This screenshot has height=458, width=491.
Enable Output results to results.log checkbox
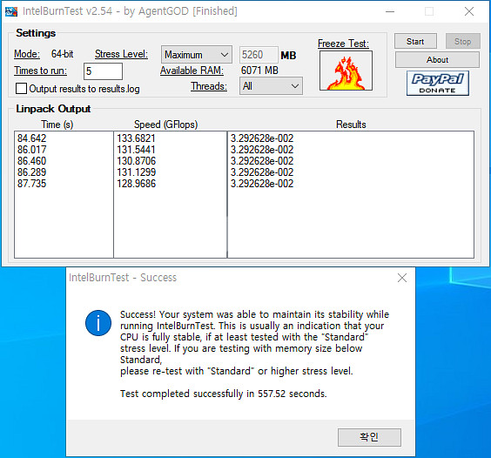point(21,88)
